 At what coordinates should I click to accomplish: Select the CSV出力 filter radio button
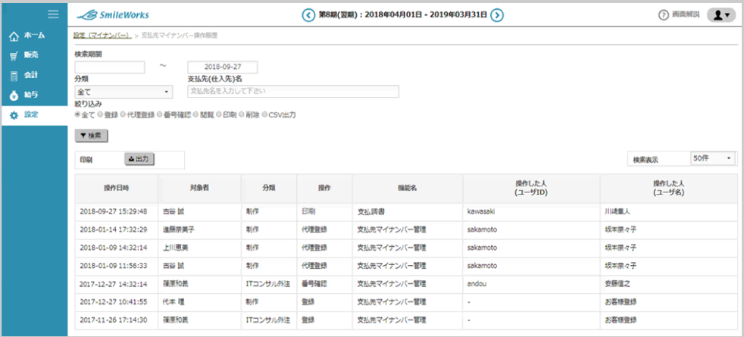tap(264, 115)
